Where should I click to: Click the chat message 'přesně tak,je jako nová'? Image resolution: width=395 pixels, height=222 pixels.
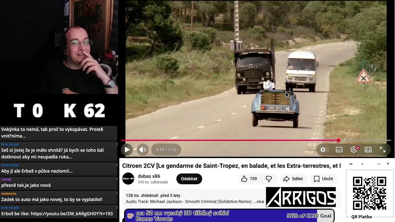[26, 185]
